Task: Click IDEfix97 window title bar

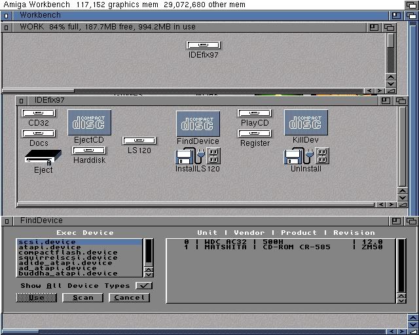Action: [202, 101]
